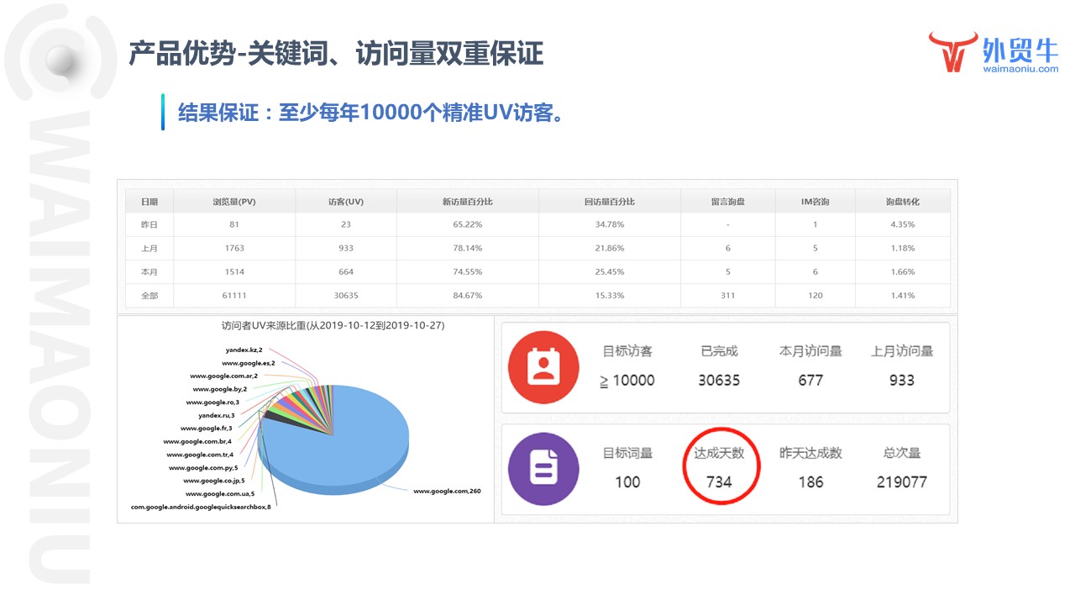Click the red circled 734 value
The height and width of the screenshot is (605, 1075).
719,481
